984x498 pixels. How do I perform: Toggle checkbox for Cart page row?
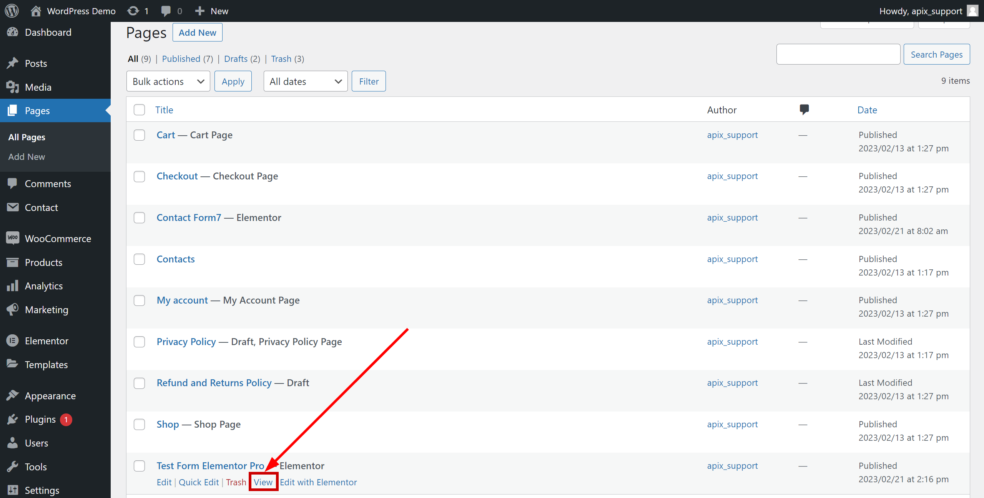pos(140,134)
